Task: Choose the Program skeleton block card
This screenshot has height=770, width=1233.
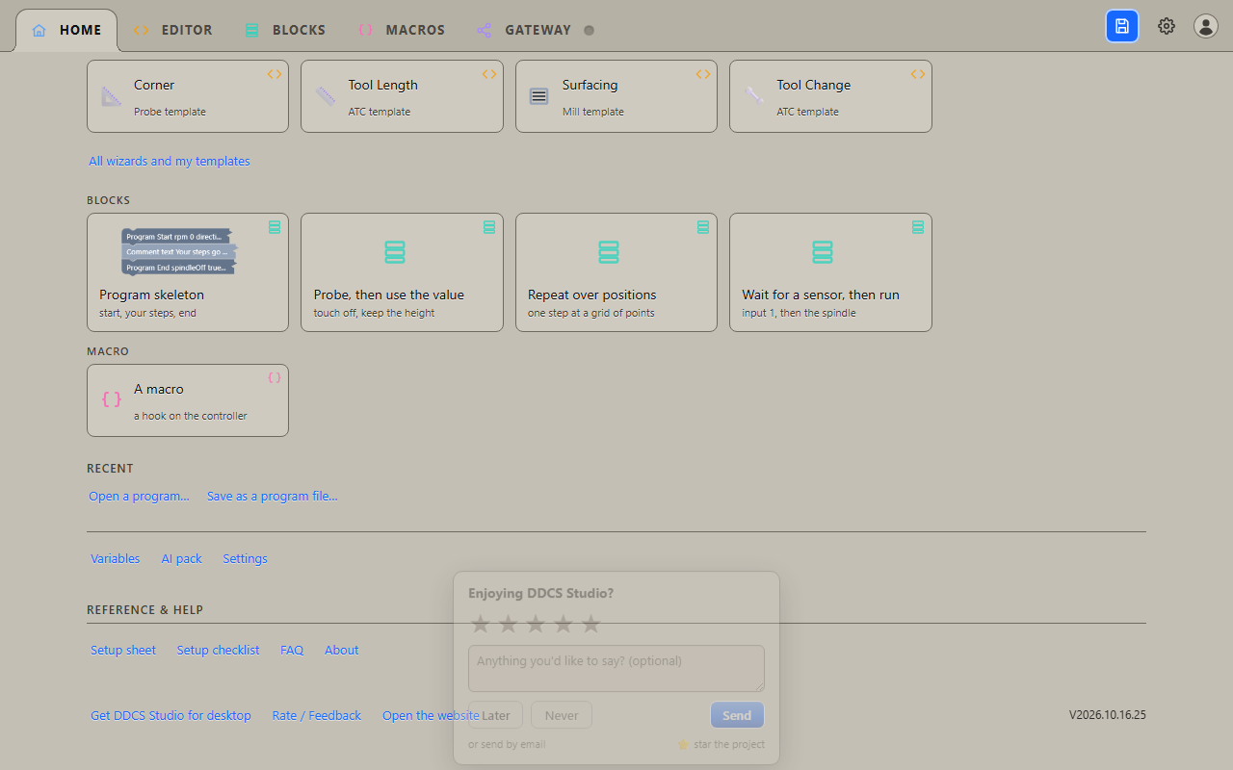Action: click(188, 272)
